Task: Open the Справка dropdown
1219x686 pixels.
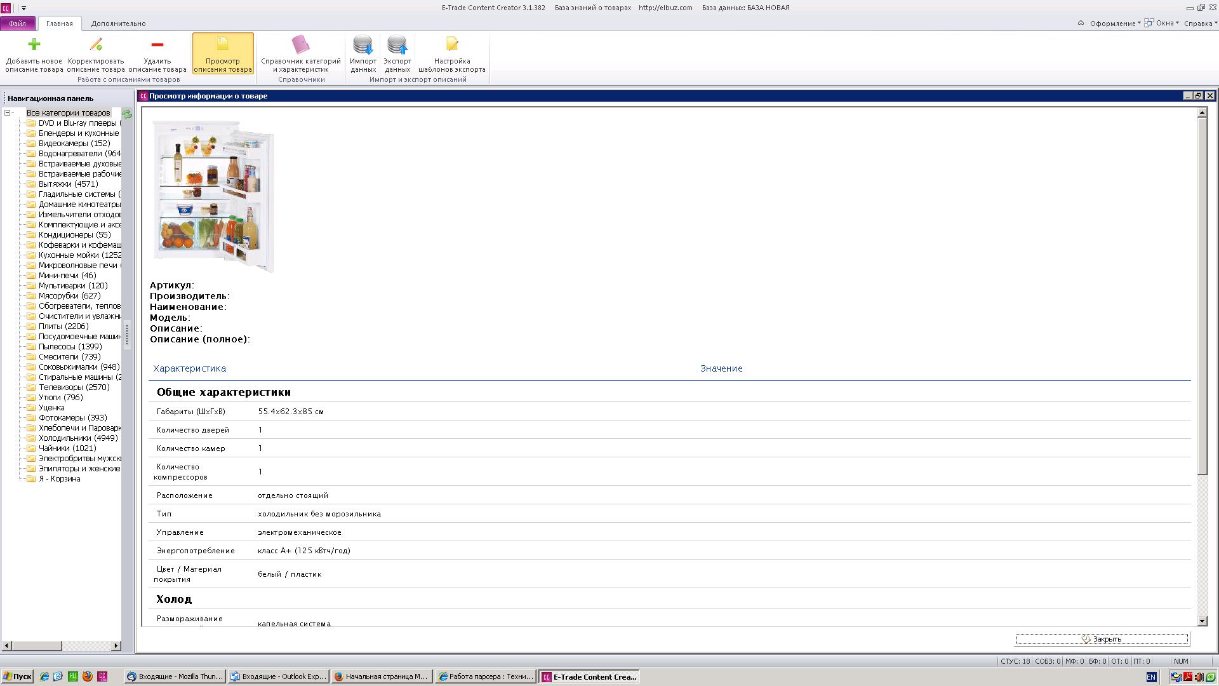Action: coord(1201,24)
